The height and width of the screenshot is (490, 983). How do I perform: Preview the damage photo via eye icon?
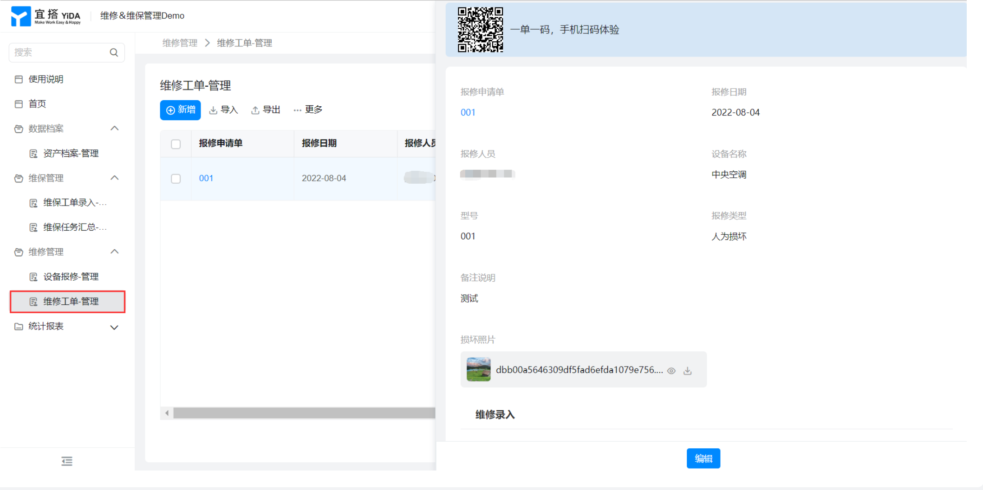[671, 371]
